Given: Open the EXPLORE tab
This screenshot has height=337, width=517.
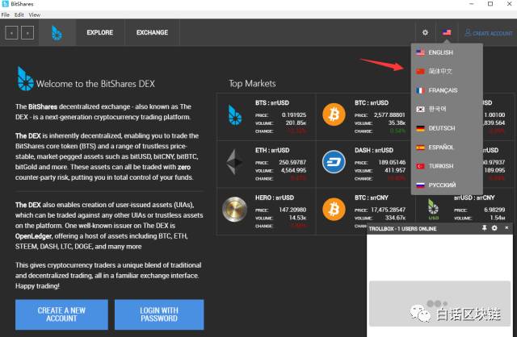Looking at the screenshot, I should [100, 33].
